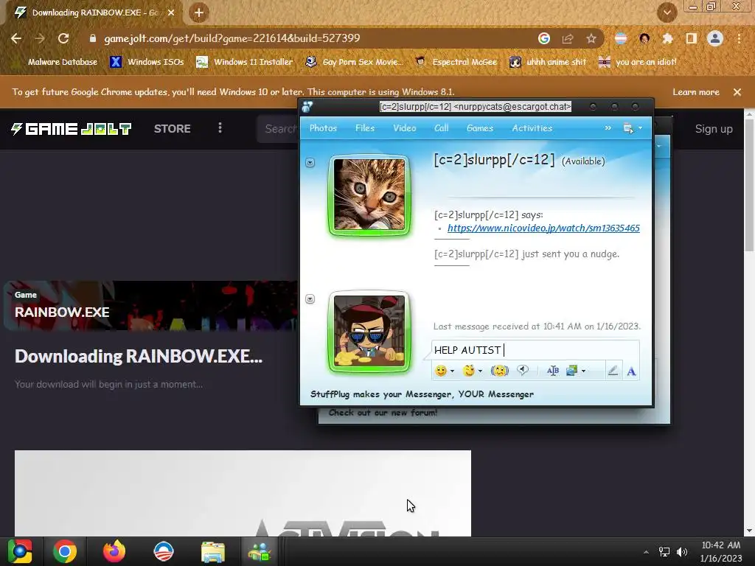Click the Messenger butterfly icon in title bar
The height and width of the screenshot is (566, 755).
[x=307, y=107]
